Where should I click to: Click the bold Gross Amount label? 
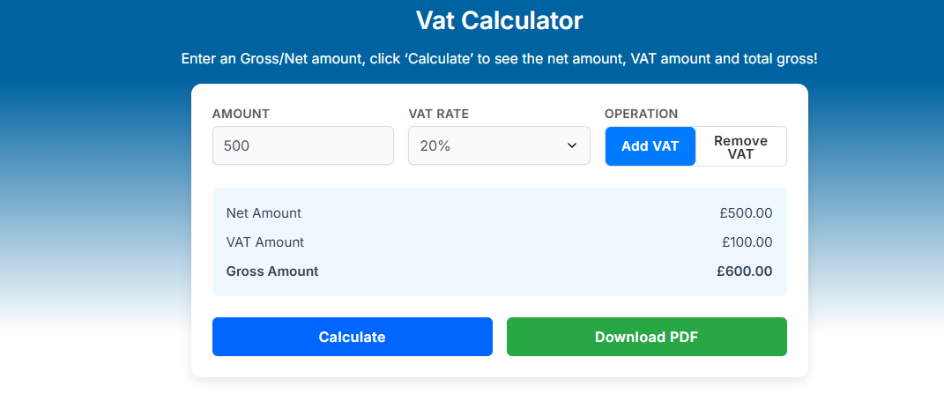click(x=272, y=271)
